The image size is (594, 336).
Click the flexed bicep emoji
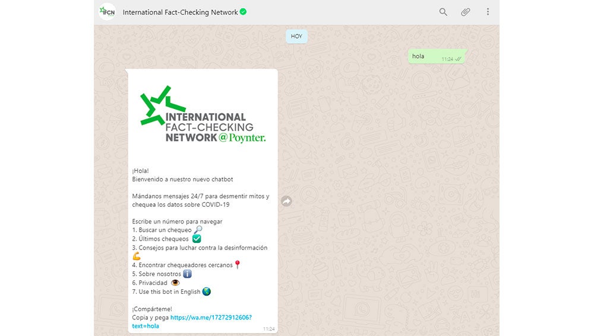point(137,256)
